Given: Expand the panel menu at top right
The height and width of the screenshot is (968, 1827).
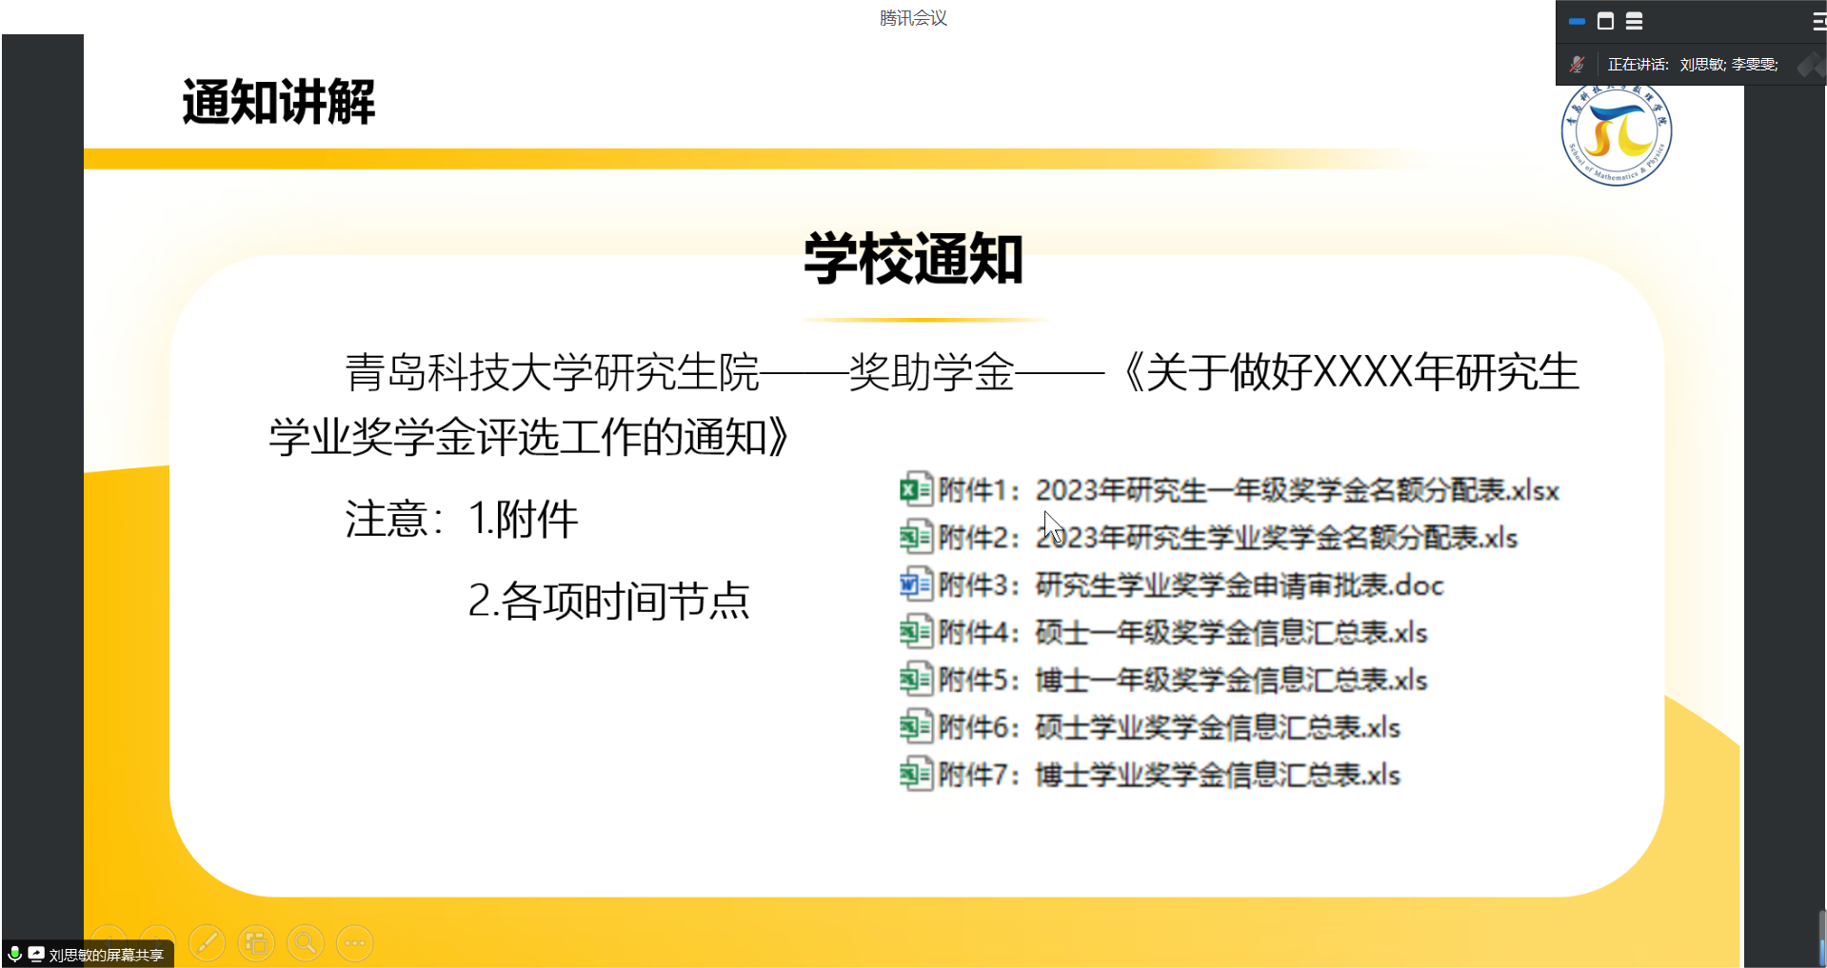Looking at the screenshot, I should point(1818,21).
